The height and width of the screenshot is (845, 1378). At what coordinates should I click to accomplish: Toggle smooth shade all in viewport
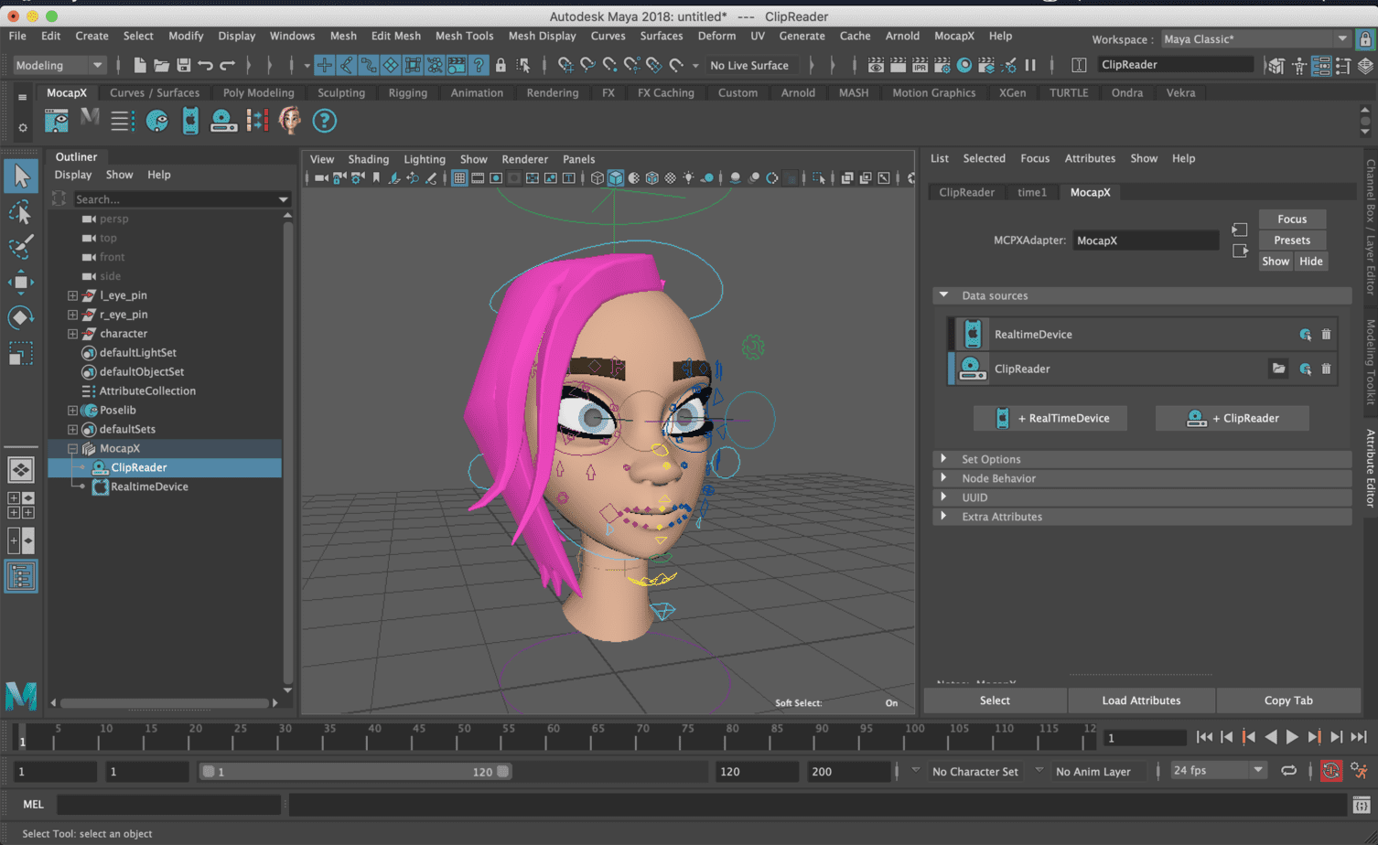click(616, 178)
